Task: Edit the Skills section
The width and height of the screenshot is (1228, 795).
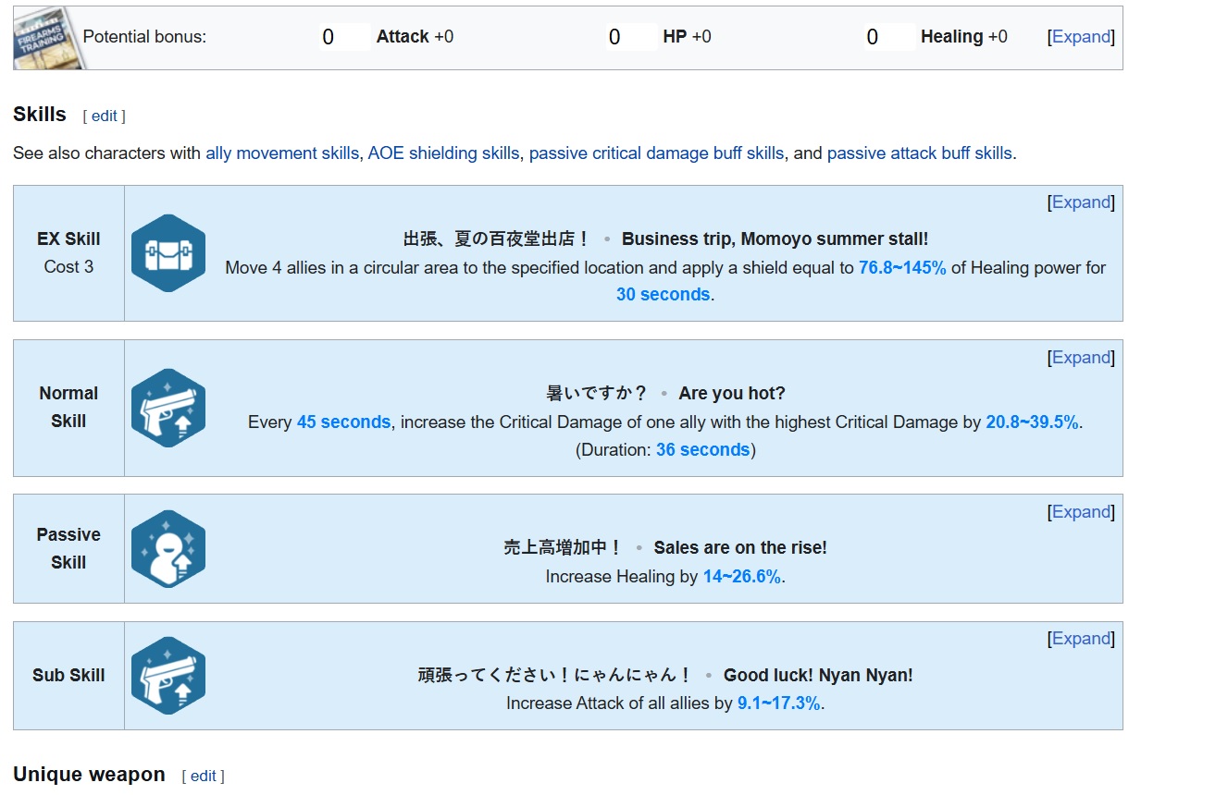Action: pyautogui.click(x=104, y=116)
